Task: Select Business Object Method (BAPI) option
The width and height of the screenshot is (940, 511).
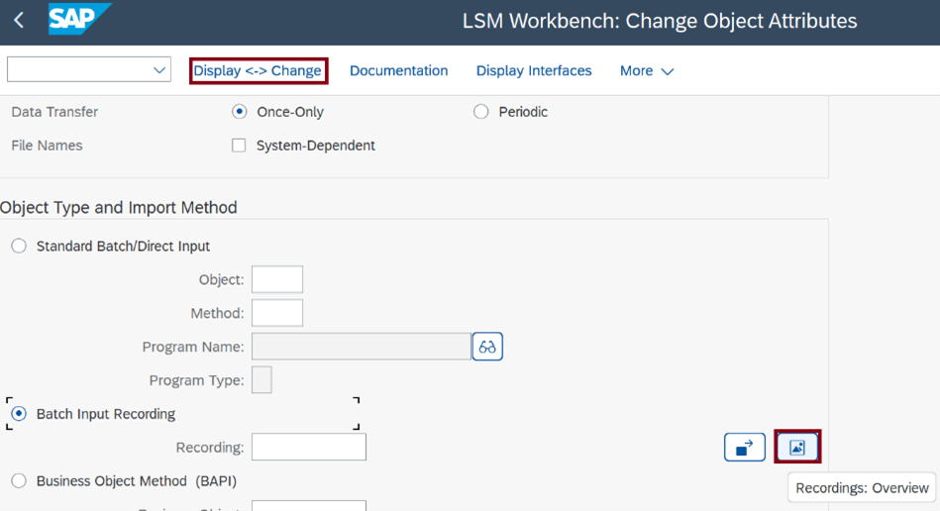Action: [19, 481]
